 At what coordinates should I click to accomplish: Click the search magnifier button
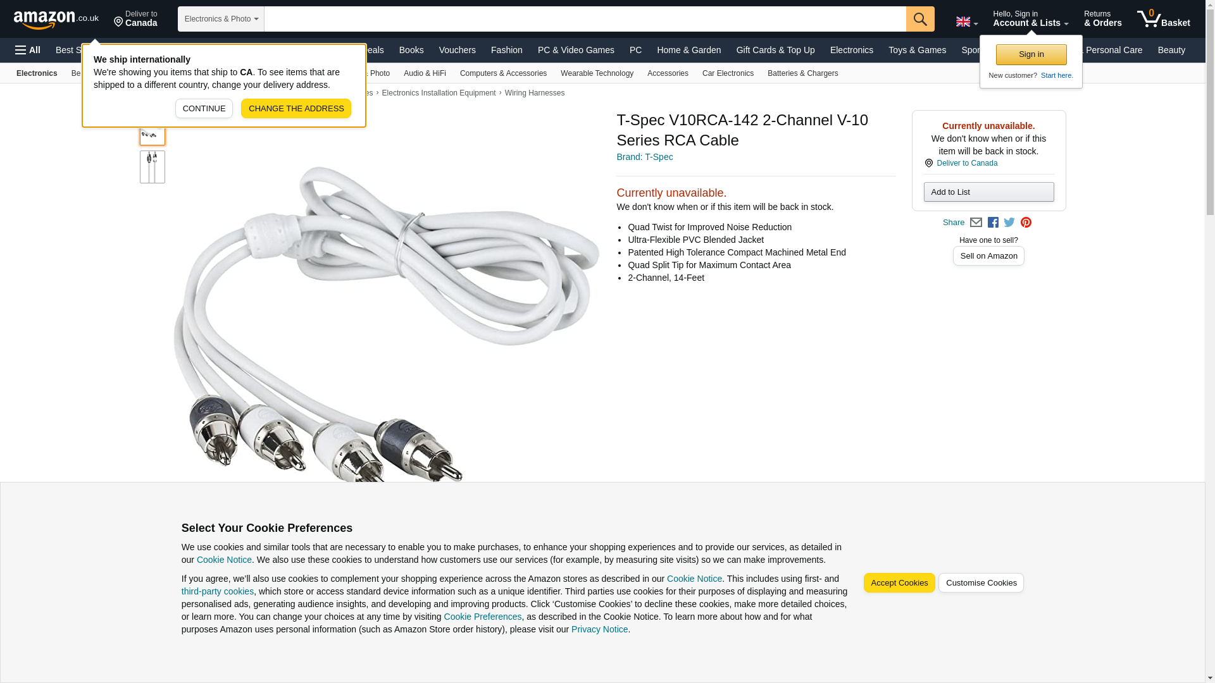point(920,19)
